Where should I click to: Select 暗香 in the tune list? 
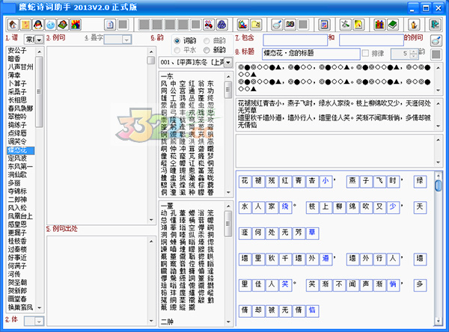point(14,58)
